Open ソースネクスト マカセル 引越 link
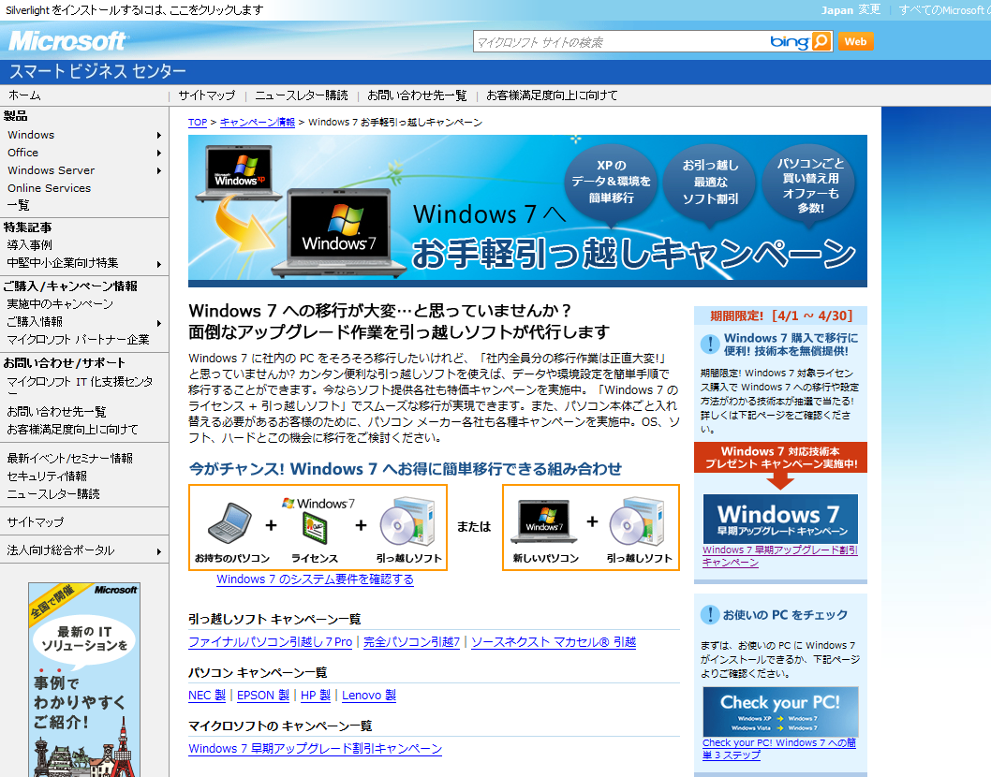The width and height of the screenshot is (991, 777). 554,642
